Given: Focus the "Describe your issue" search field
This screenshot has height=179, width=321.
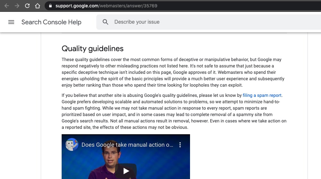Looking at the screenshot, I should point(209,22).
